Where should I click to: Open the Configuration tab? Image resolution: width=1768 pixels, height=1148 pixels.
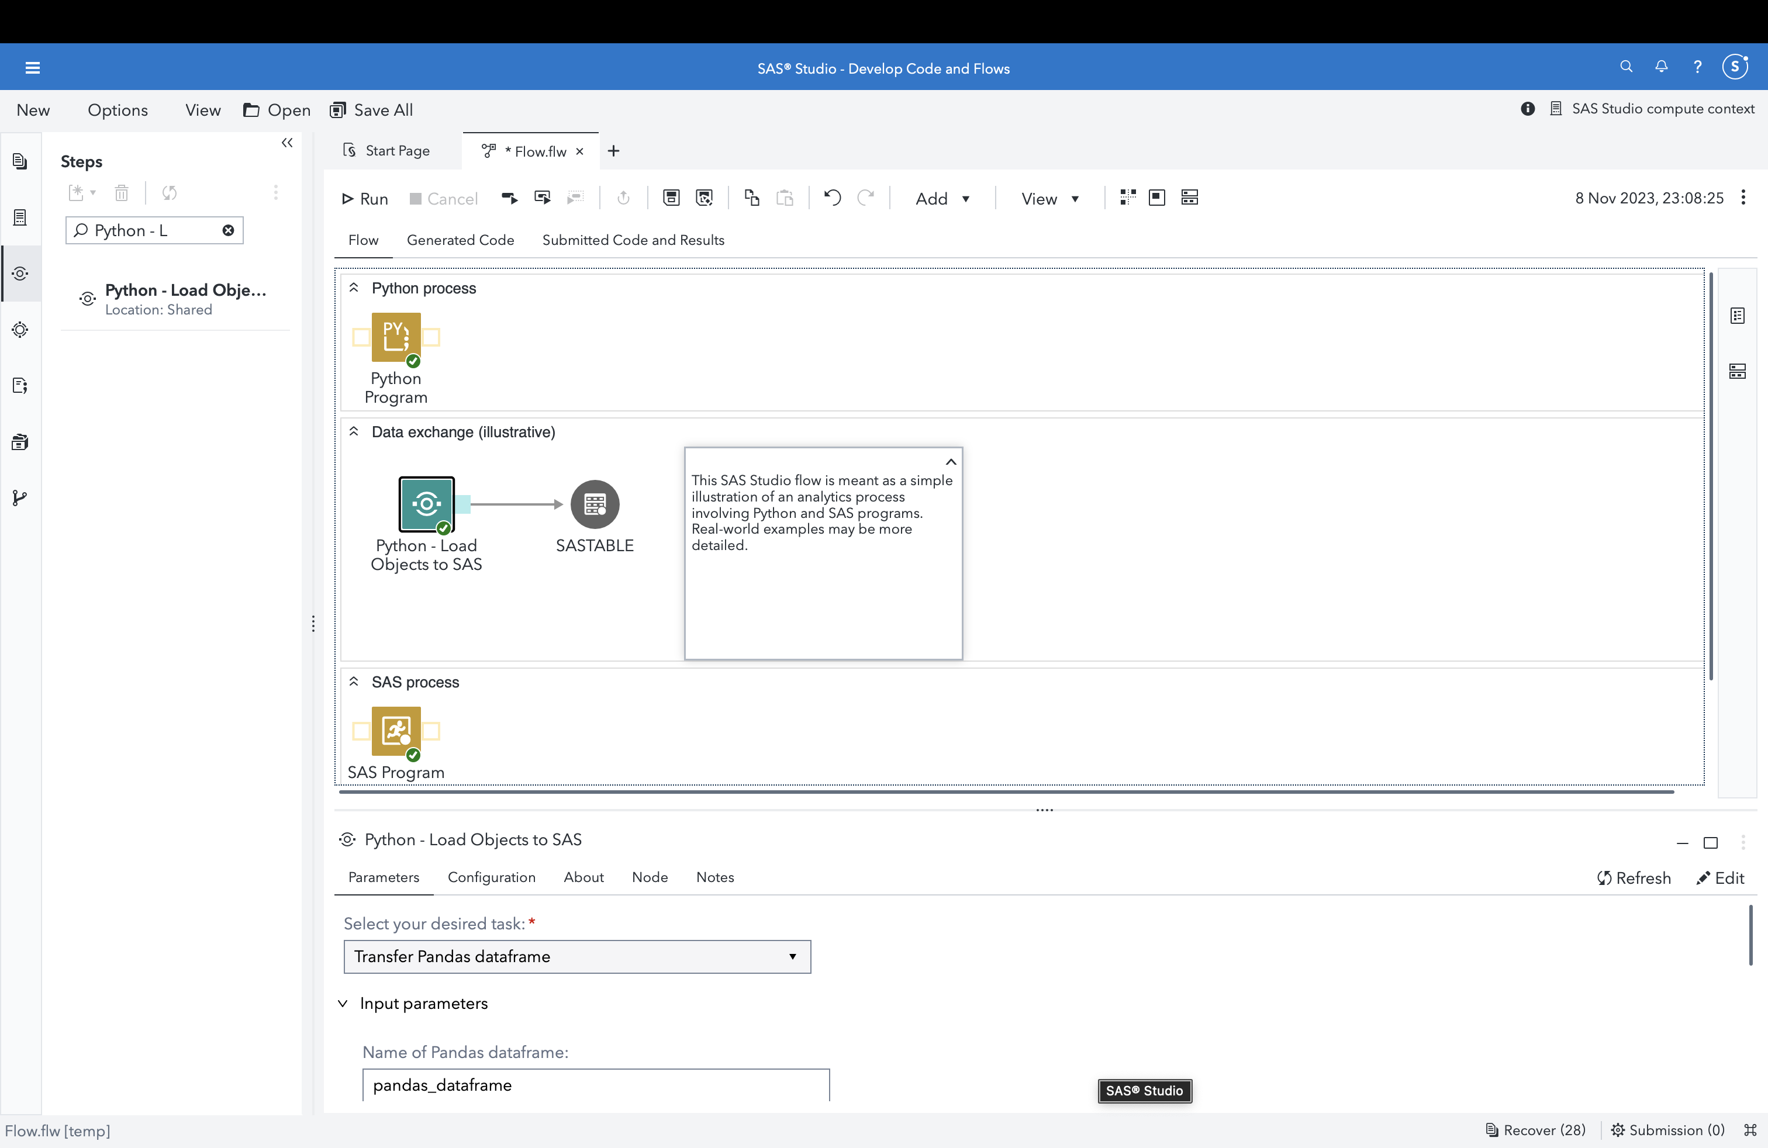click(x=491, y=877)
